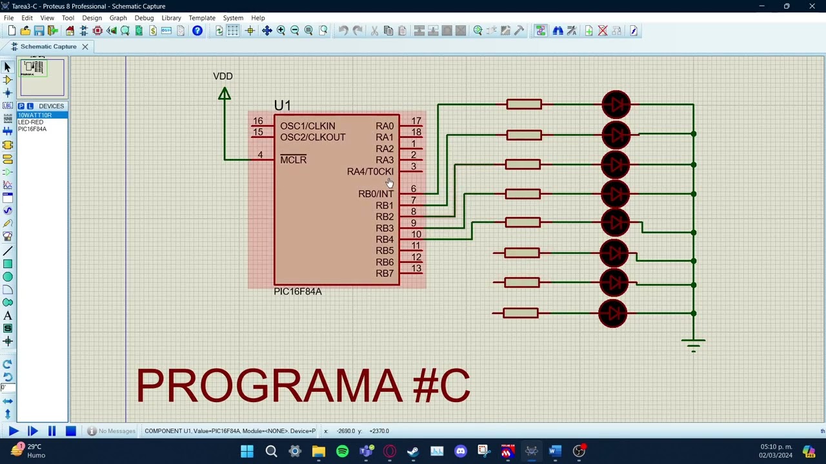Toggle wire auto-router
The image size is (826, 464).
click(x=541, y=31)
